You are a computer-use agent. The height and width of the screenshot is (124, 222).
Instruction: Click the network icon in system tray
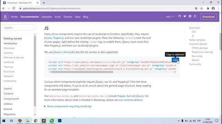point(190,121)
